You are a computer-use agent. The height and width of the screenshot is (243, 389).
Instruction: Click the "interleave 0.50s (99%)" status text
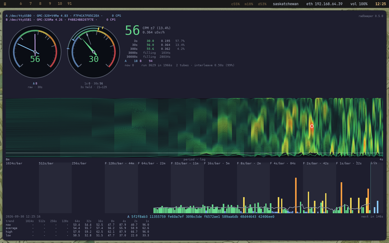214,65
